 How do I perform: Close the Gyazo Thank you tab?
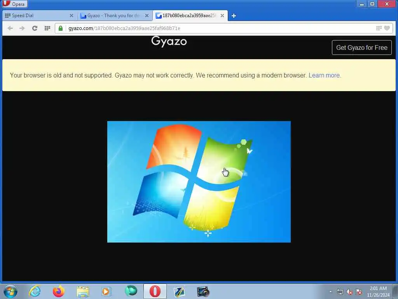(x=147, y=16)
